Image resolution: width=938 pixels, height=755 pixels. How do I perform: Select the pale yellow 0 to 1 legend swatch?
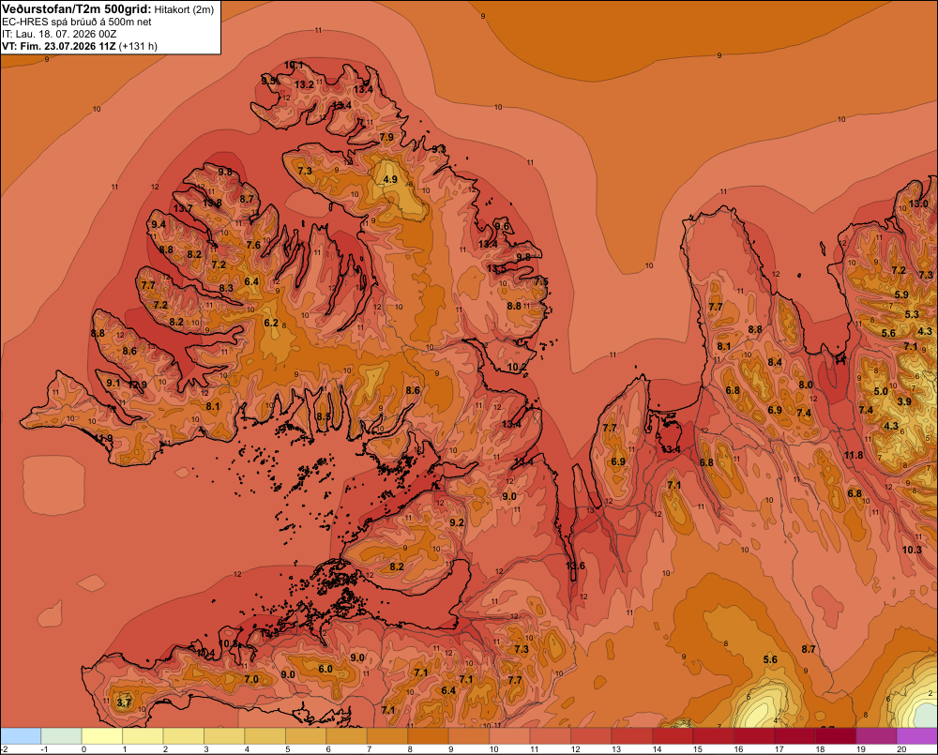[101, 736]
